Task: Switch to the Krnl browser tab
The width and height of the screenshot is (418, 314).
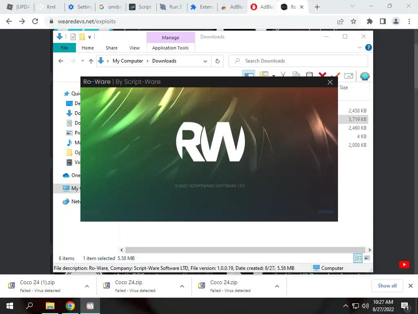Action: 49,7
